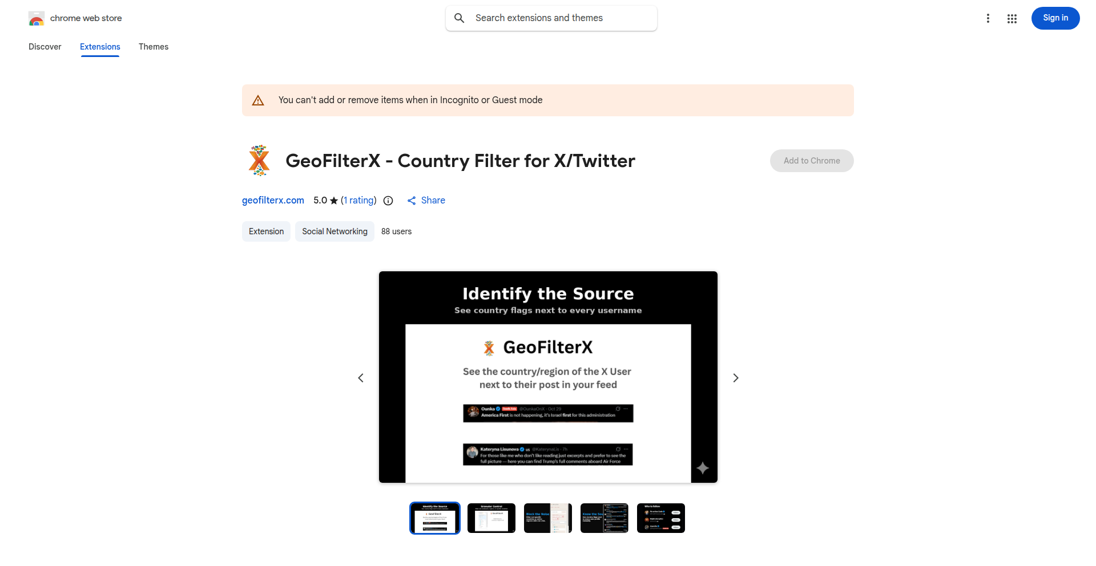Screen dimensions: 1096x566
Task: Click the Share icon
Action: [x=412, y=201]
